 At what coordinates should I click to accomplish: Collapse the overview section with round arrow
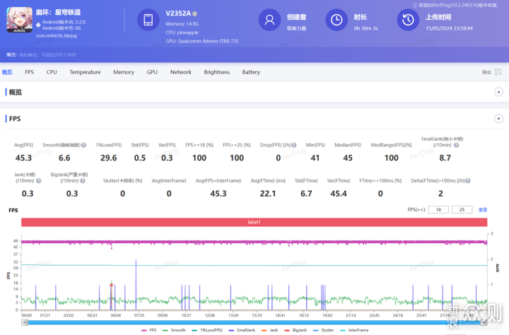pos(499,92)
